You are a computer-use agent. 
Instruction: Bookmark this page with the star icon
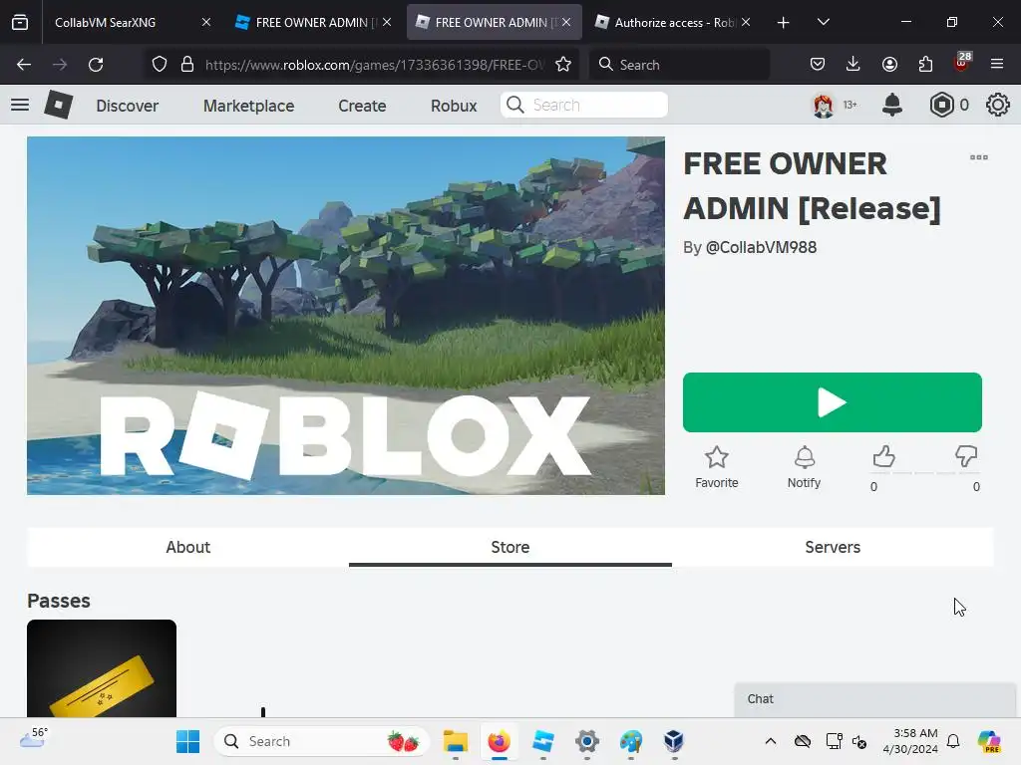pos(563,65)
